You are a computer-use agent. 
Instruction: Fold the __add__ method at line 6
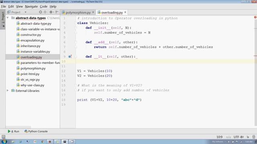[76, 42]
